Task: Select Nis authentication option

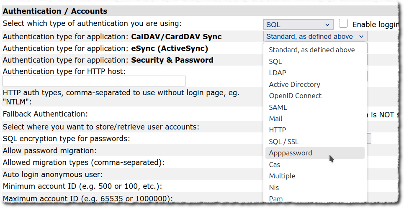Action: [x=274, y=188]
